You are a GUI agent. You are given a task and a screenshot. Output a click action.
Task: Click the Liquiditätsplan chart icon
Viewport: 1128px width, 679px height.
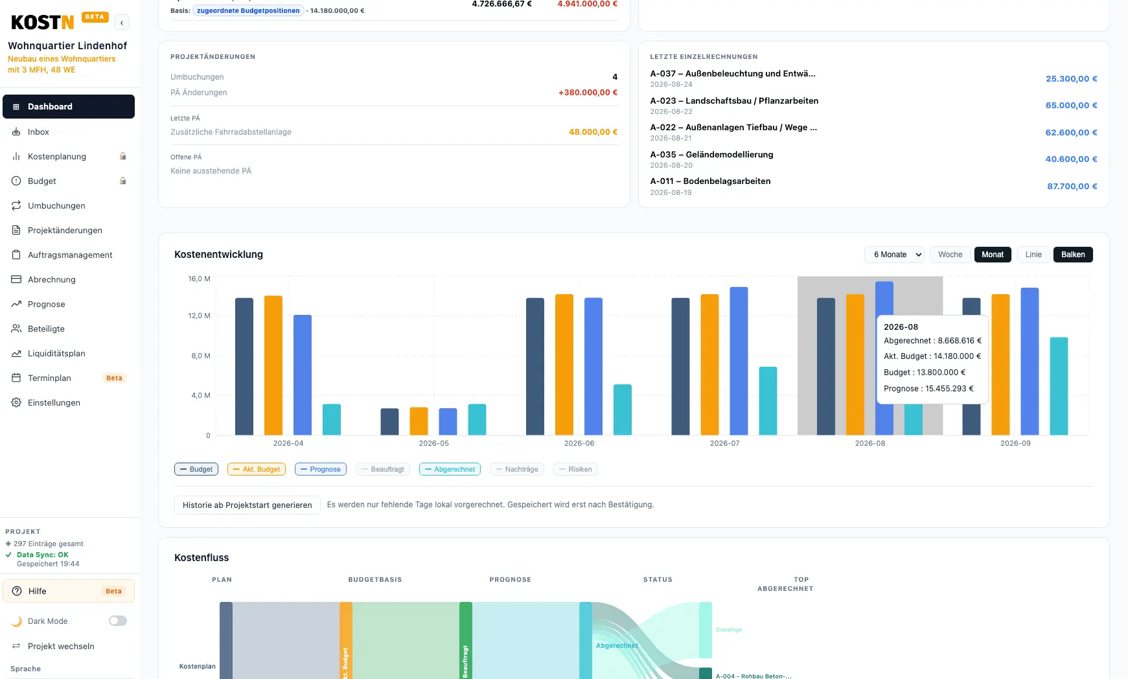tap(16, 353)
